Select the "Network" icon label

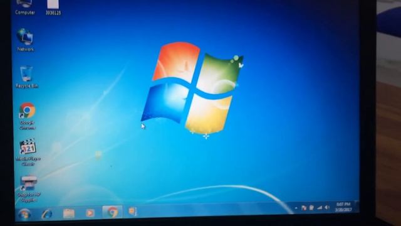click(26, 49)
